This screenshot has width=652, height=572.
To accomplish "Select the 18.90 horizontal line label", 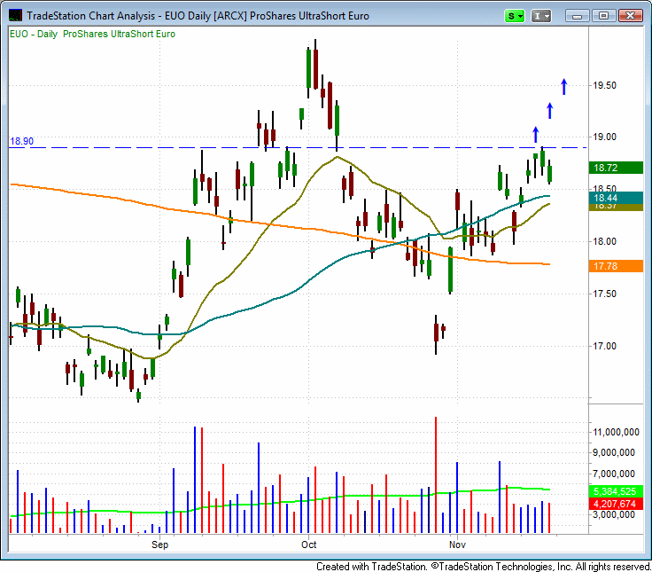I will pyautogui.click(x=21, y=141).
